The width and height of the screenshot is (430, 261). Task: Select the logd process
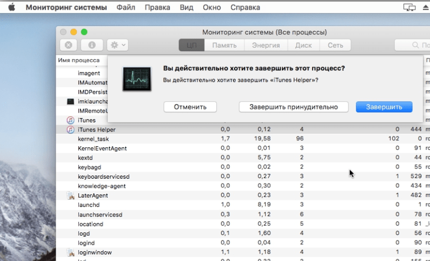coord(84,233)
